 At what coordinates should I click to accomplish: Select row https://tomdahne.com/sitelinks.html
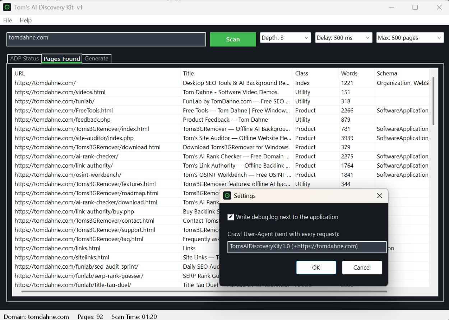click(x=62, y=258)
